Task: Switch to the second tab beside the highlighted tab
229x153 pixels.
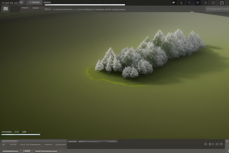Action: [x=47, y=3]
